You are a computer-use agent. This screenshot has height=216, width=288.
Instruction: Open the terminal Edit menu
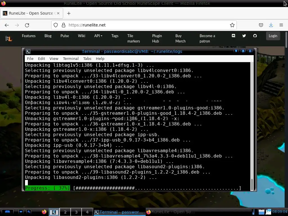click(x=41, y=58)
